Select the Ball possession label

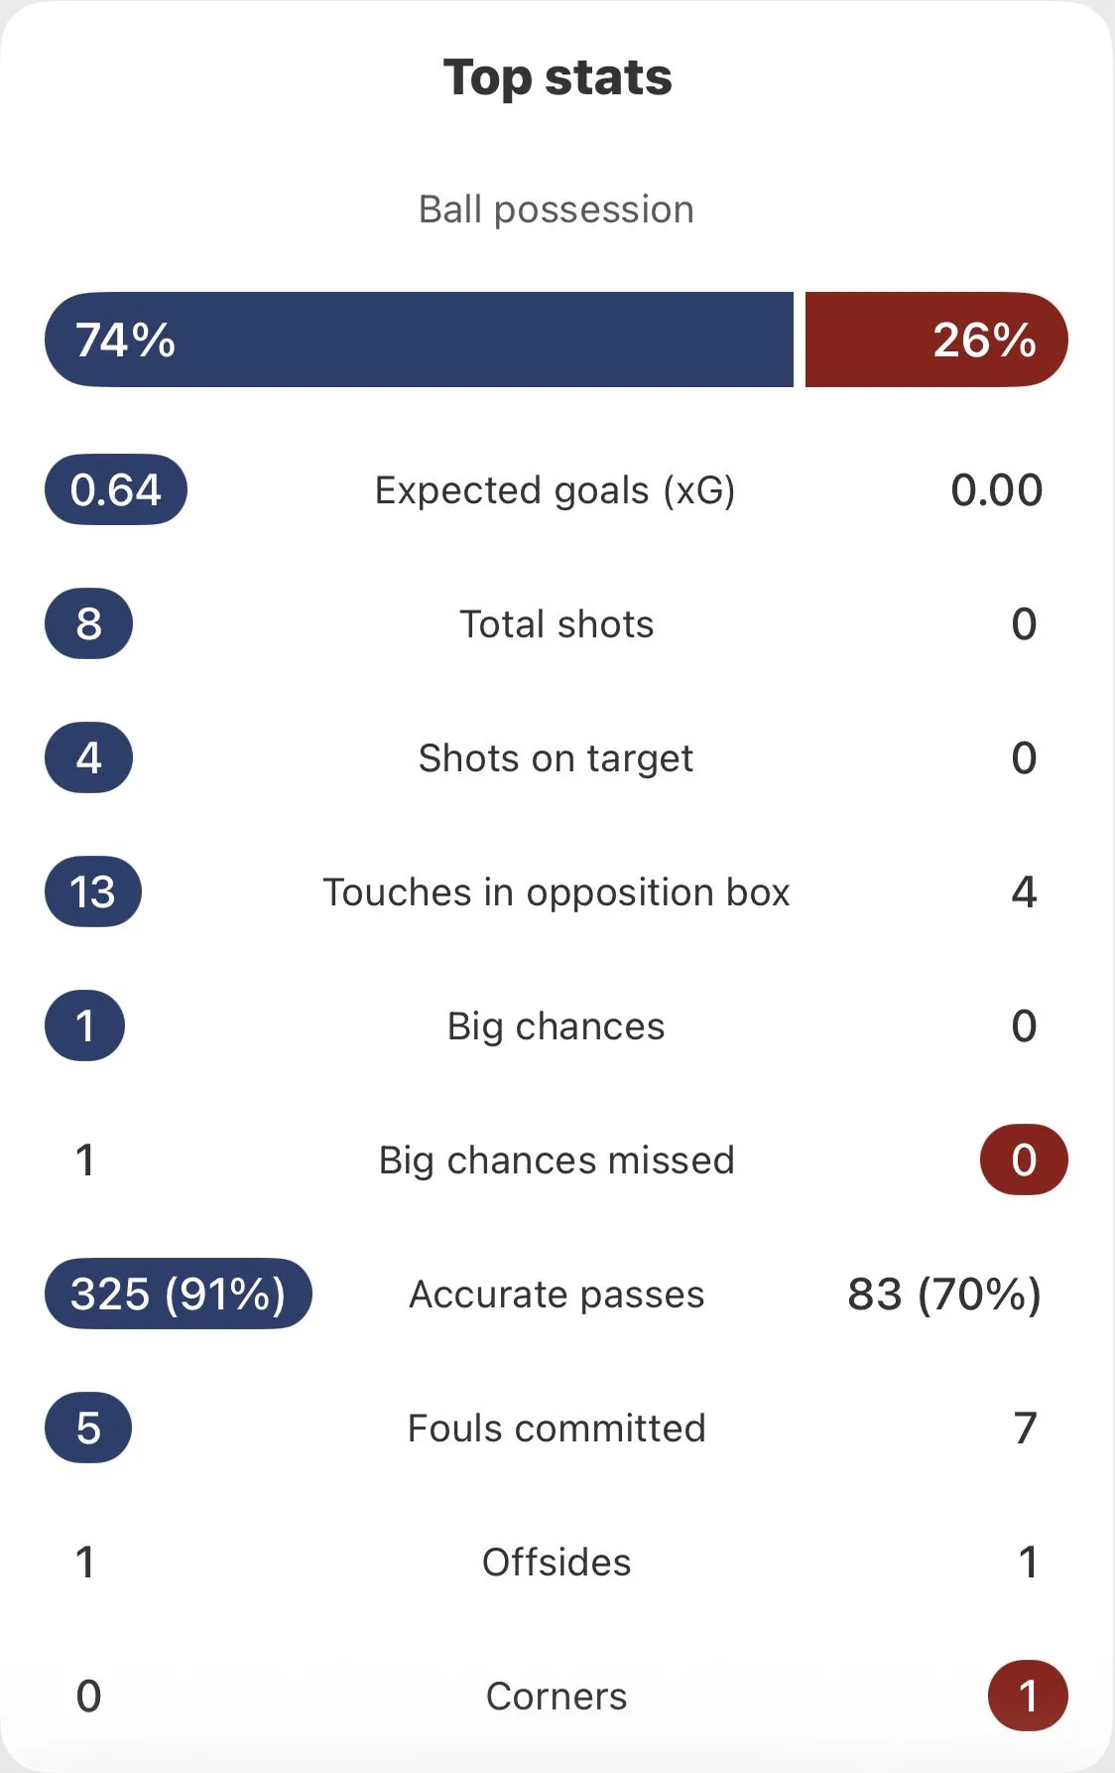557,209
